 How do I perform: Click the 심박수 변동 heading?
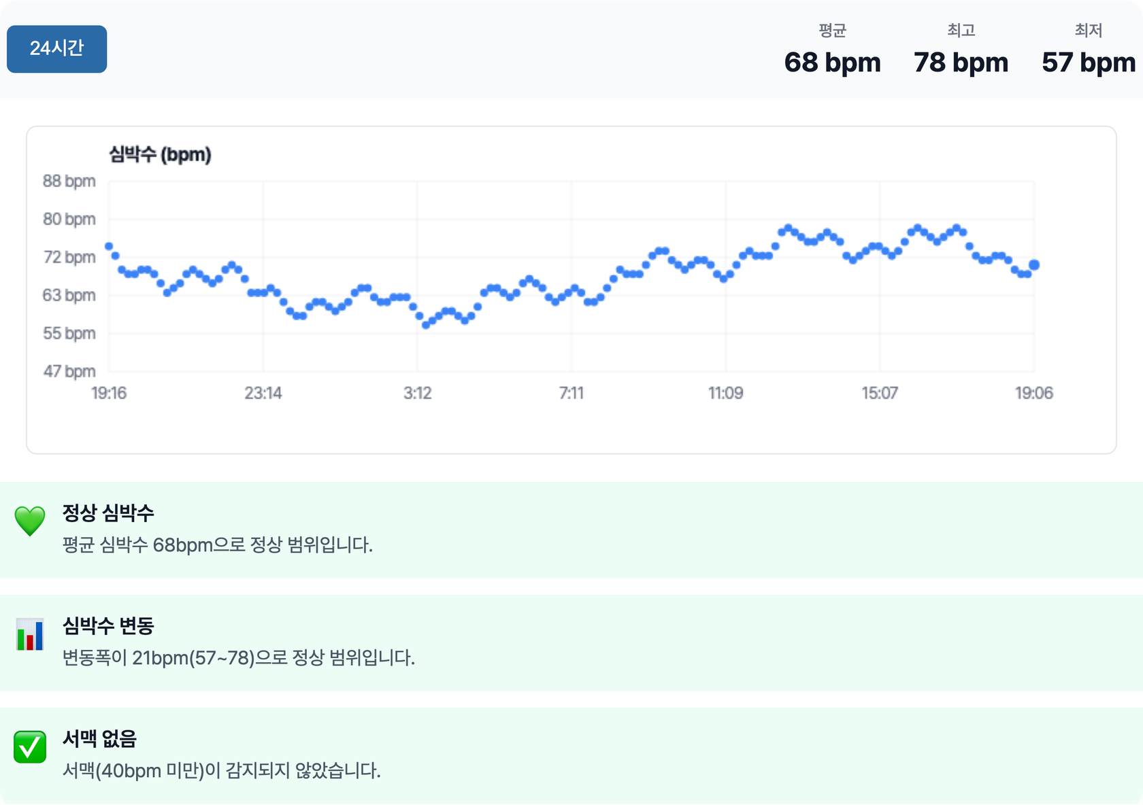108,625
